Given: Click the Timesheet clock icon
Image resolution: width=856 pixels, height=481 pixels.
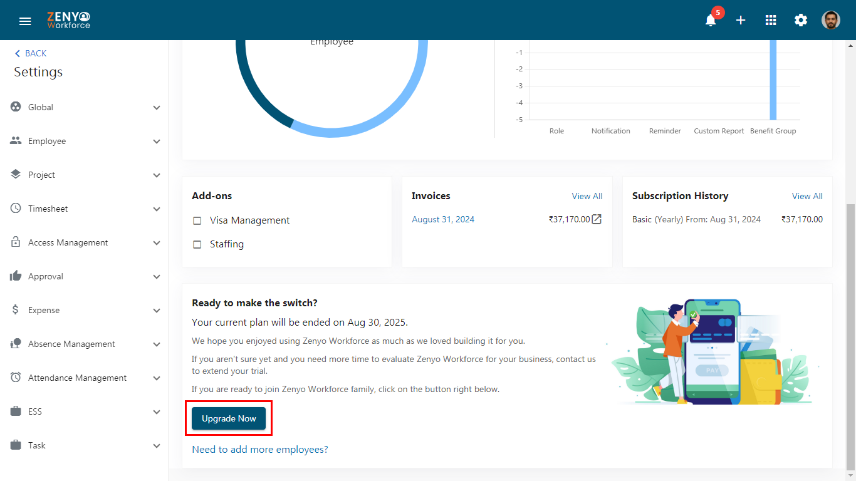Looking at the screenshot, I should coord(16,209).
